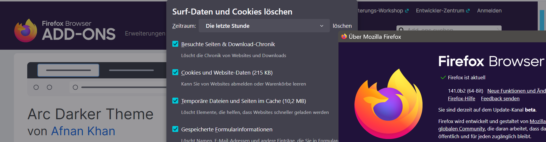
Task: Click the external-link icon next to Erweiterungs-Workshop
Action: 407,11
